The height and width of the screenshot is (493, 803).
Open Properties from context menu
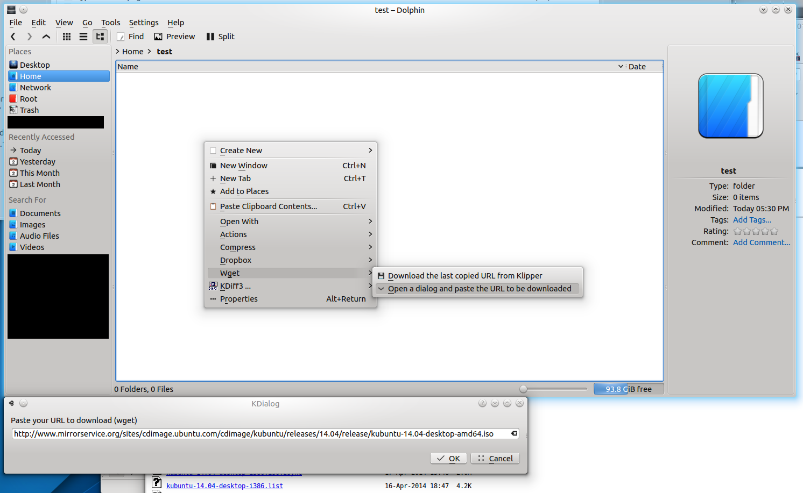pos(291,299)
